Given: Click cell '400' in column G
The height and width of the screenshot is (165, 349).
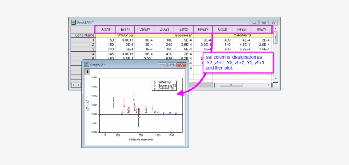Looking at the screenshot, I should 223,40.
